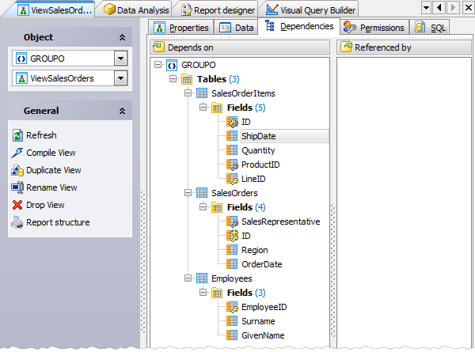Click the Compile View icon
475x352 pixels.
[x=18, y=153]
